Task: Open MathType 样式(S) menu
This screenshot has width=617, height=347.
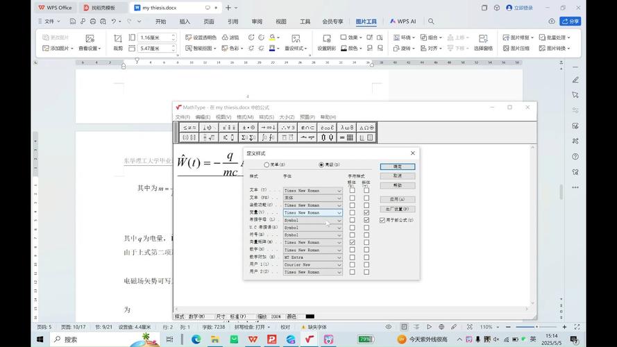Action: click(267, 117)
